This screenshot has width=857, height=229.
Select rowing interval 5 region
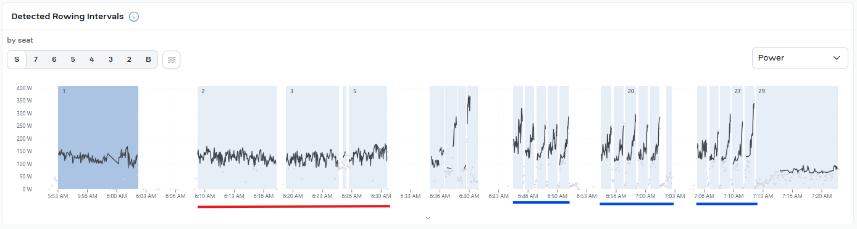(368, 137)
